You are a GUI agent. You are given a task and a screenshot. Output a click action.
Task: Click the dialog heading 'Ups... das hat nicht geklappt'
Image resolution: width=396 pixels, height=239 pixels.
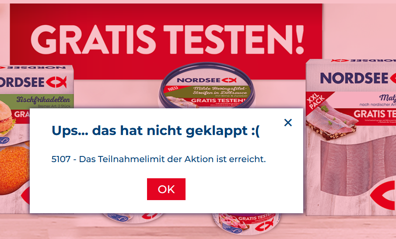click(156, 131)
